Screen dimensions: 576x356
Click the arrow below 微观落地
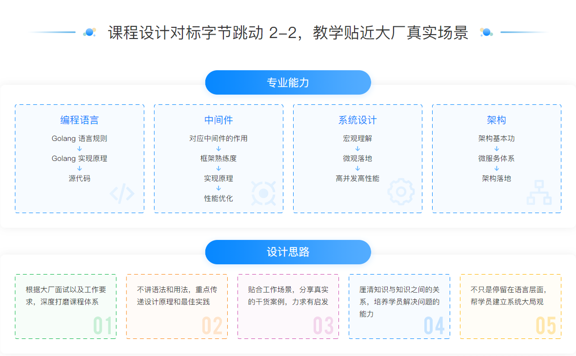[358, 168]
